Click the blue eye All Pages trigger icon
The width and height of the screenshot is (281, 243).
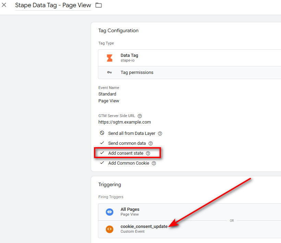109,212
